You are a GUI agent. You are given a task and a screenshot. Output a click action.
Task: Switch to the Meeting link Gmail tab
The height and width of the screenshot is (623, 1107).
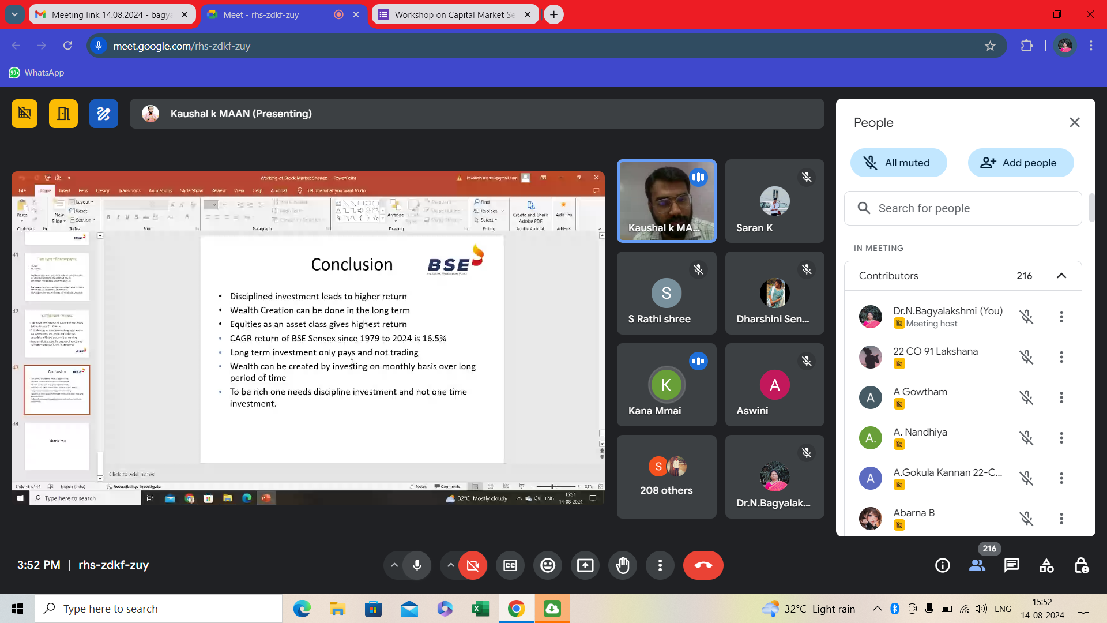pos(111,14)
